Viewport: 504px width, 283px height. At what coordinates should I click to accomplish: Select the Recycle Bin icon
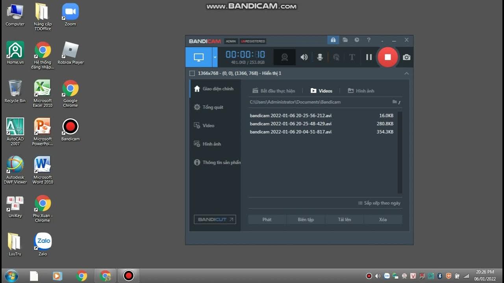coord(15,91)
